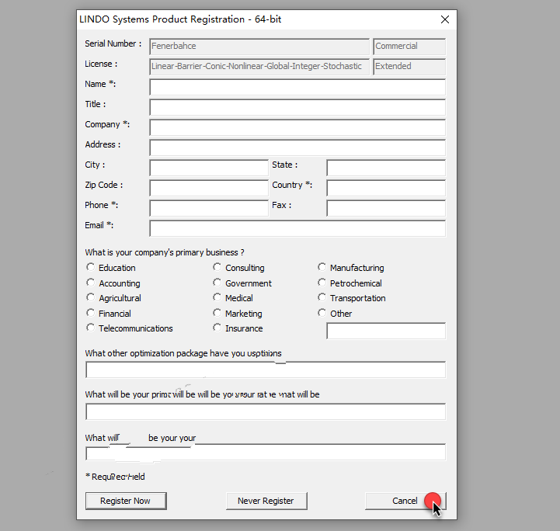Choose Accounting as primary business
The height and width of the screenshot is (531, 560).
(x=90, y=283)
